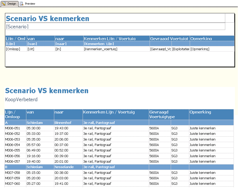
Task: Click the preview 'Opmerking' column header
Action: pos(211,114)
